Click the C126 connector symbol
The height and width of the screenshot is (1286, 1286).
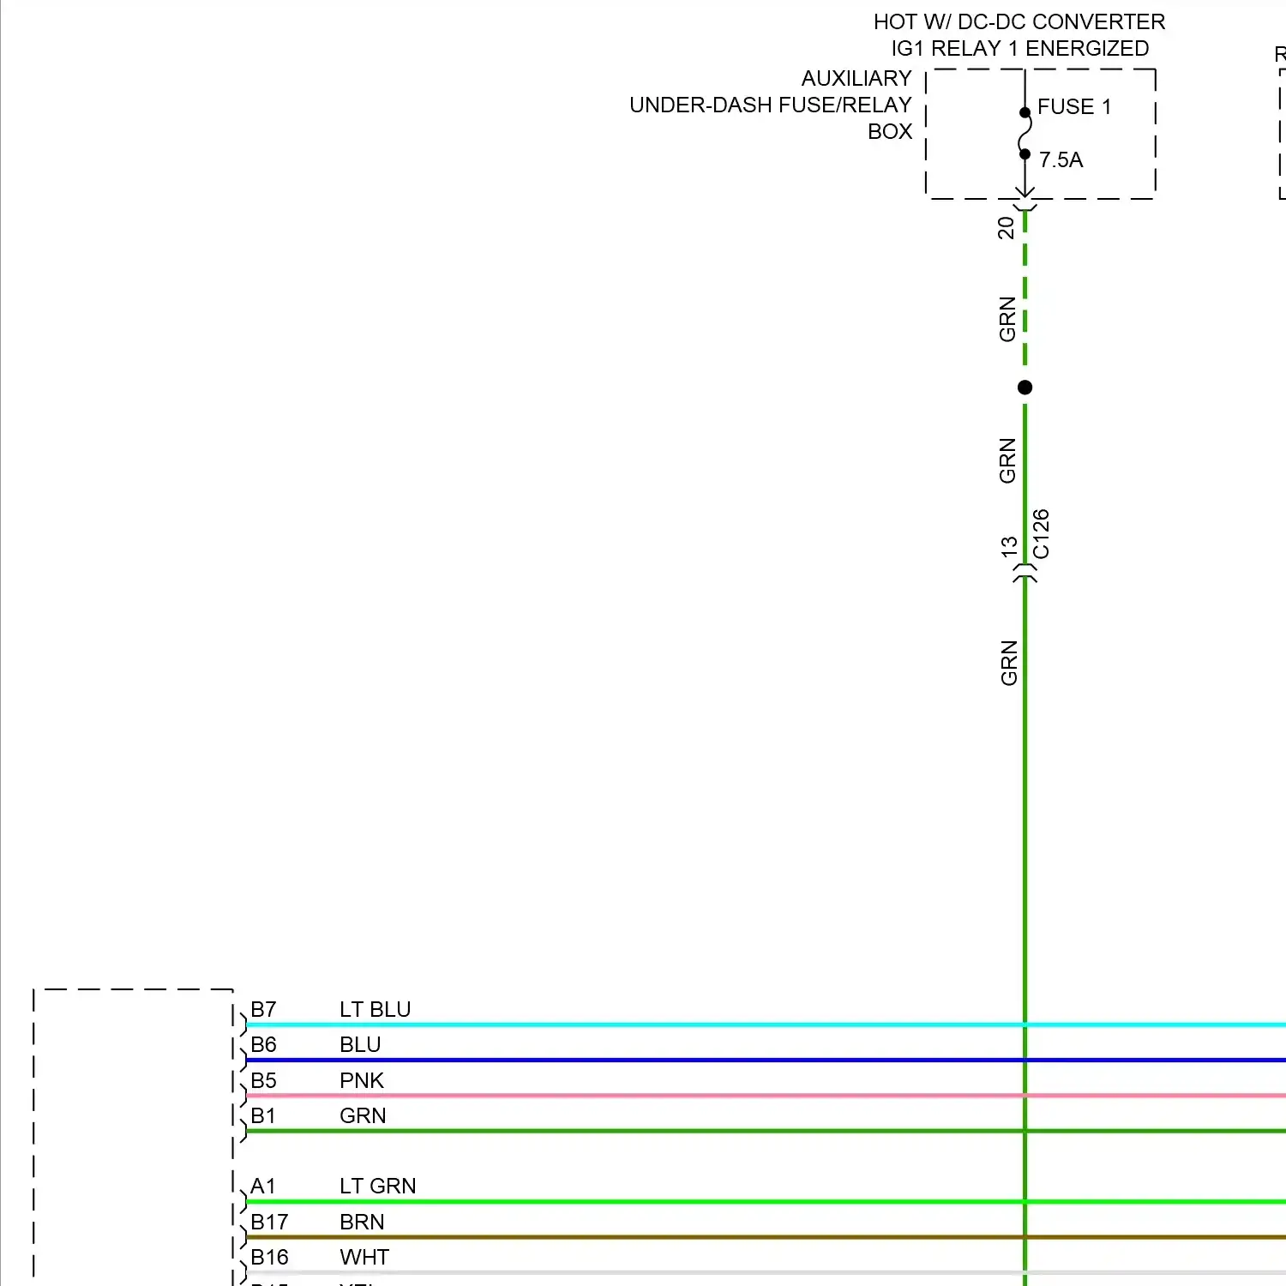coord(1025,574)
